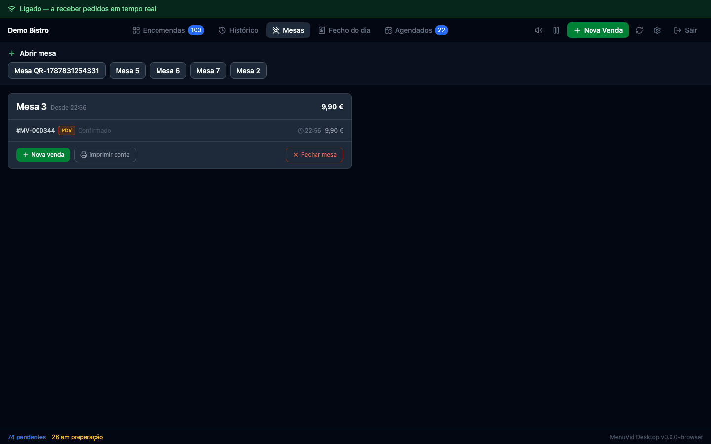Print the bill with Imprimir conta
The image size is (711, 444).
coord(105,155)
